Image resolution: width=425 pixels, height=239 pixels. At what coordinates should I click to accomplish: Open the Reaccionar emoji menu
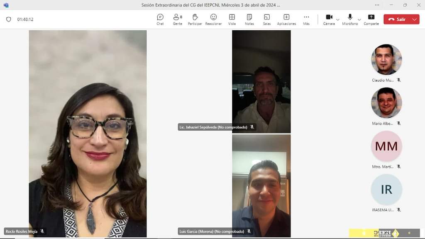213,20
